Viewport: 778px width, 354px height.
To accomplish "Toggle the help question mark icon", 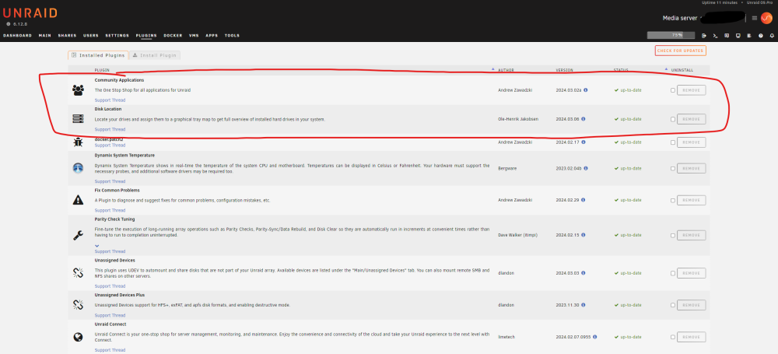I will (x=761, y=36).
